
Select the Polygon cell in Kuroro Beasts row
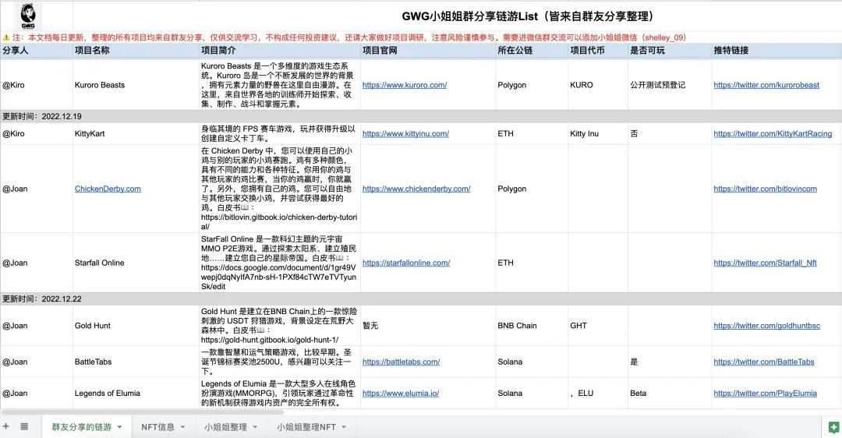[532, 85]
